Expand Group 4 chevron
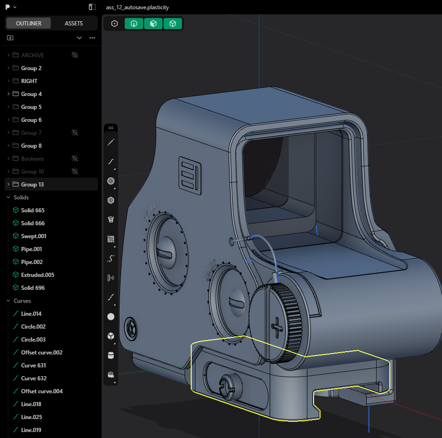Screen dimensions: 442x438 pos(8,94)
